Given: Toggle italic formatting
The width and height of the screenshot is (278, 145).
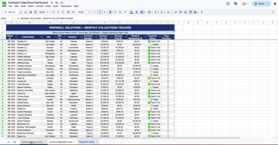Looking at the screenshot, I should tap(115, 12).
